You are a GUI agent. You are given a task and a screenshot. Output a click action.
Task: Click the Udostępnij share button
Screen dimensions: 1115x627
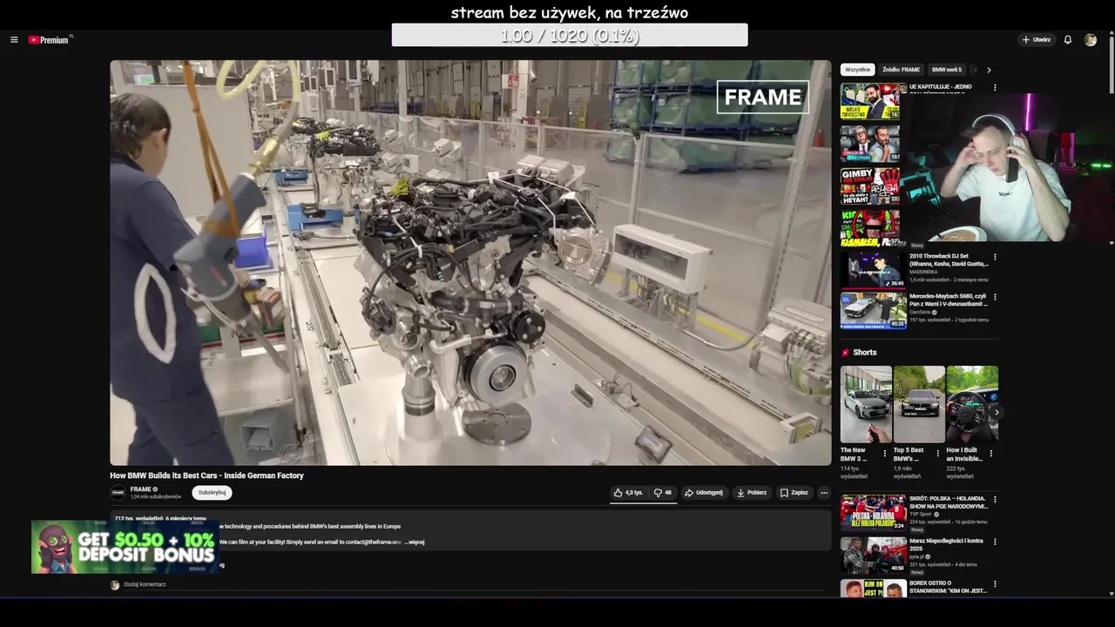click(704, 493)
